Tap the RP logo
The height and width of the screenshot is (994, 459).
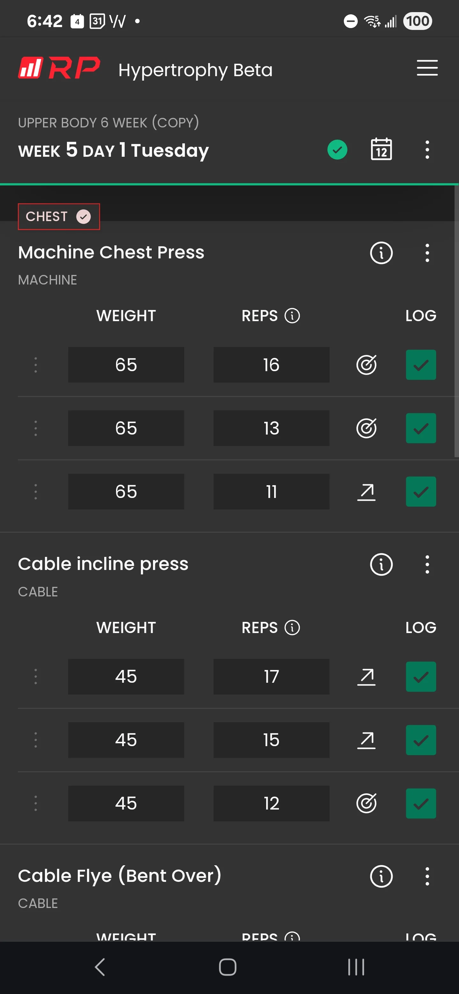[x=59, y=68]
